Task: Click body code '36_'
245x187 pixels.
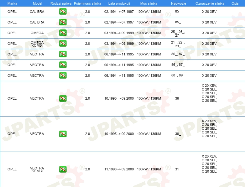Action: tap(178, 98)
